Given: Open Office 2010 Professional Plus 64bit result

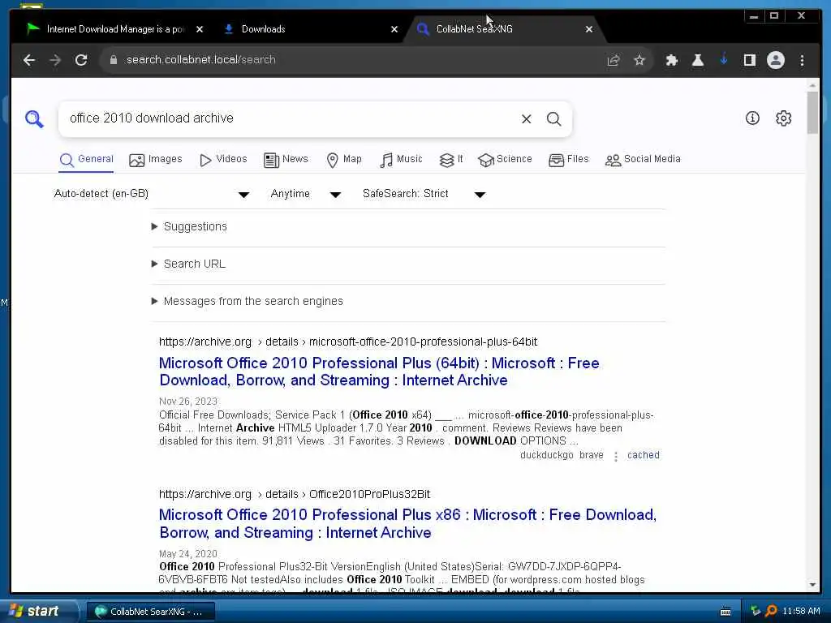Looking at the screenshot, I should [x=379, y=372].
